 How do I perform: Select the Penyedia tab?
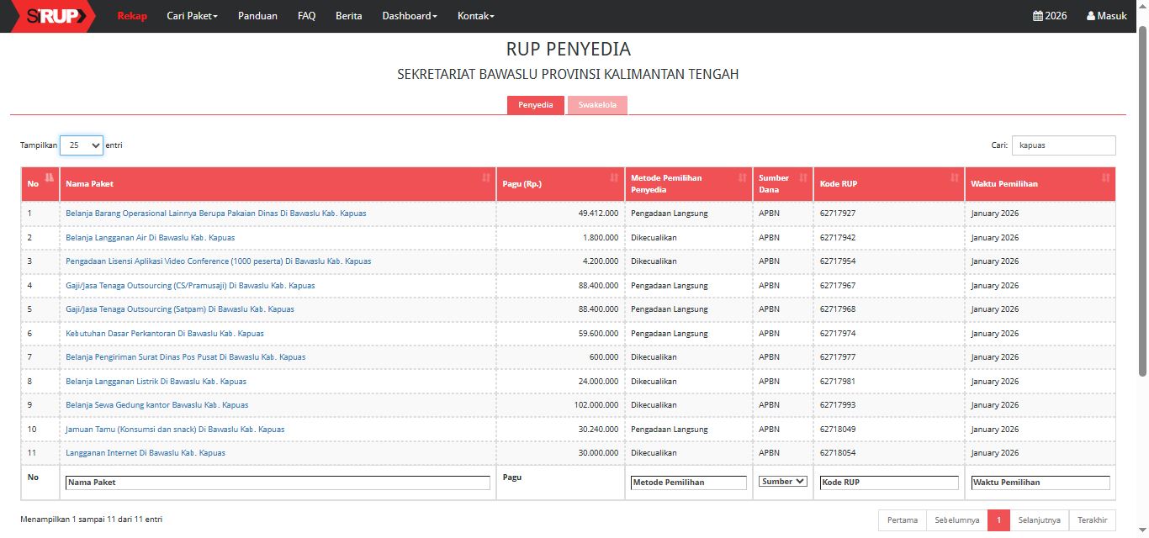point(536,105)
